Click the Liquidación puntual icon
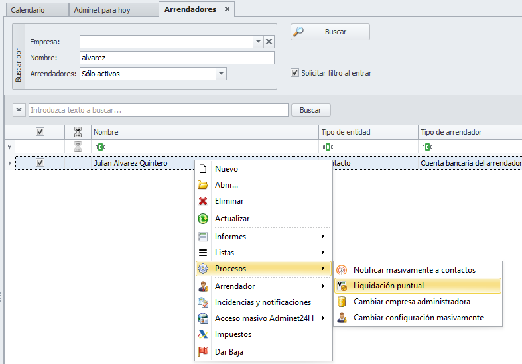522x364 pixels. 342,286
